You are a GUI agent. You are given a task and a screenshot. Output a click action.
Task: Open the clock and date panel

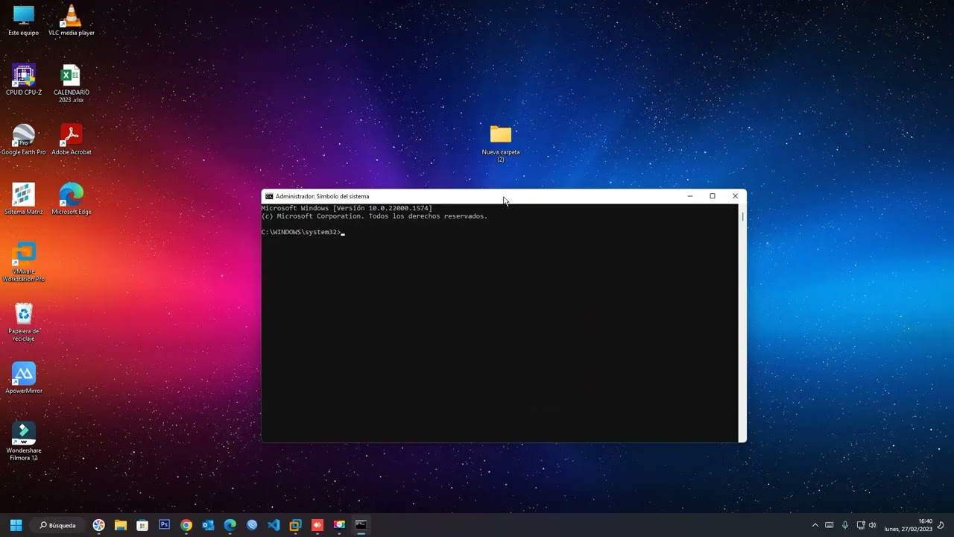(909, 525)
